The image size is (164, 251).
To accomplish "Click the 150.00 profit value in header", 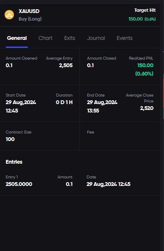I will coord(135,19).
